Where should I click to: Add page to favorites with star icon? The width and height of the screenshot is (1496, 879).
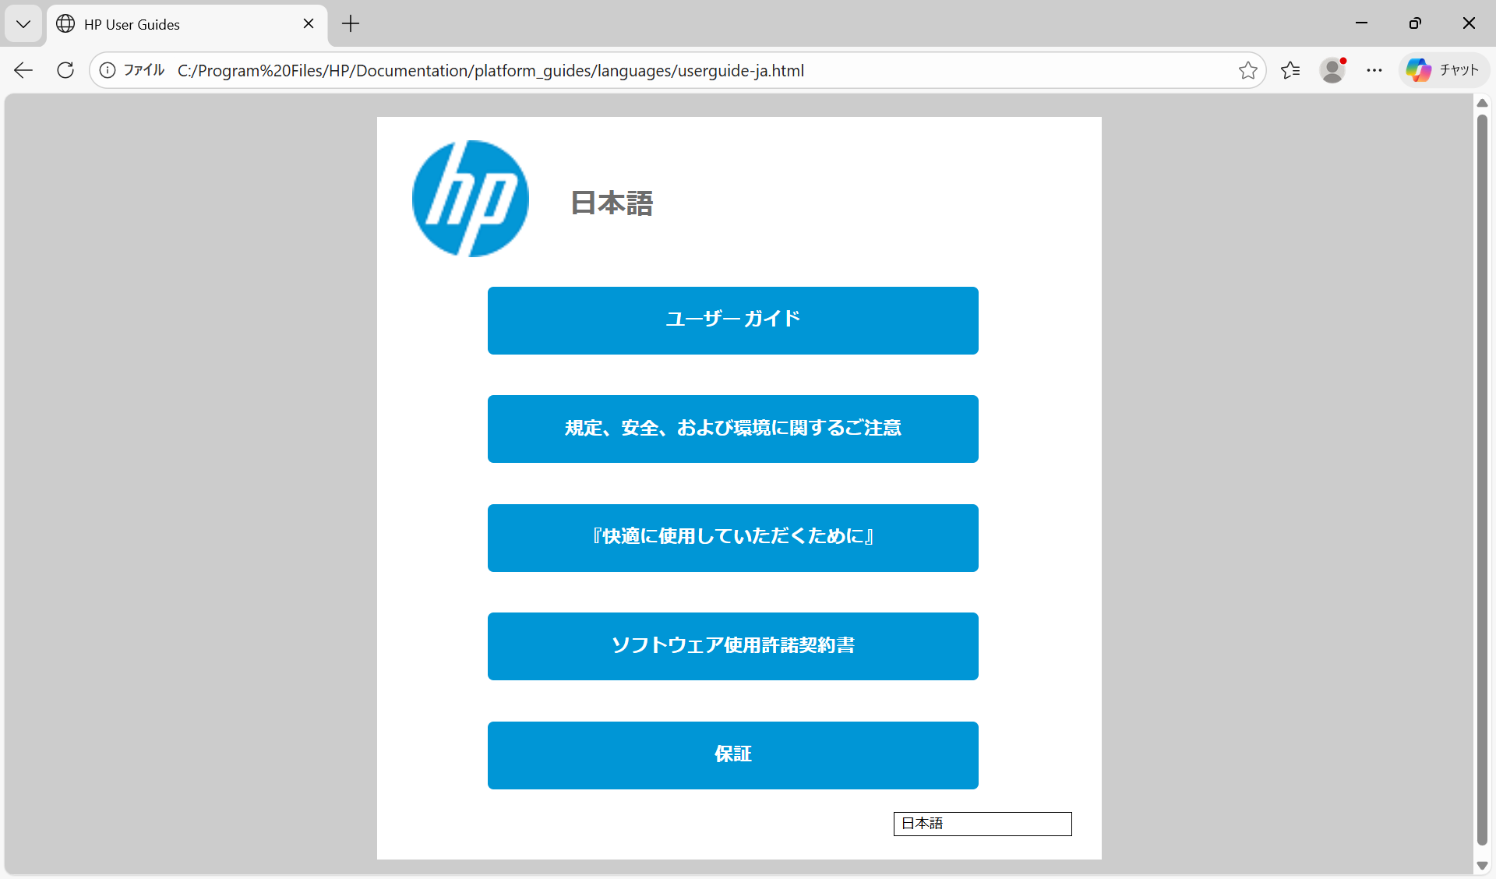point(1247,70)
